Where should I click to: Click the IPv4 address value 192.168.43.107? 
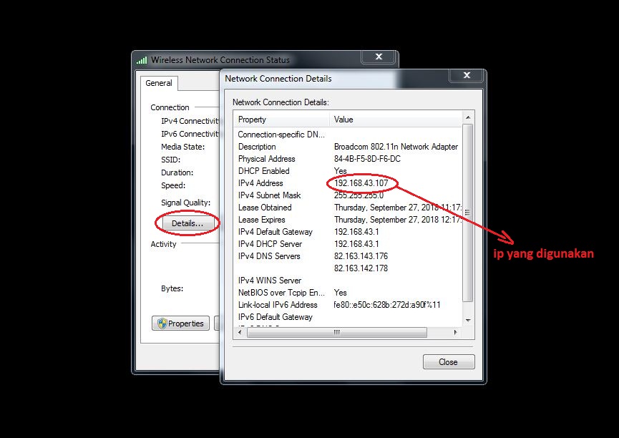[361, 183]
